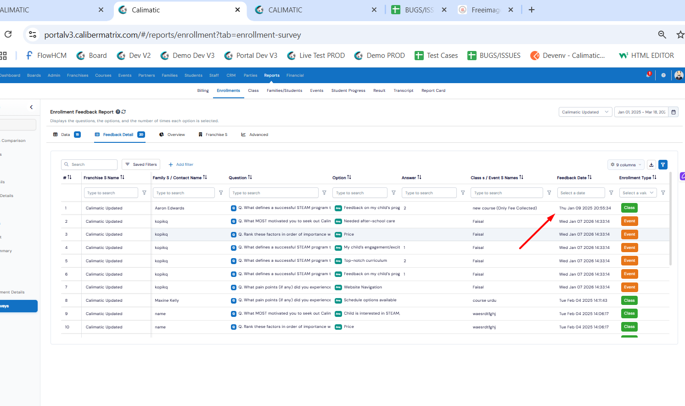This screenshot has width=685, height=406.
Task: Toggle the blue filter button
Action: (x=663, y=165)
